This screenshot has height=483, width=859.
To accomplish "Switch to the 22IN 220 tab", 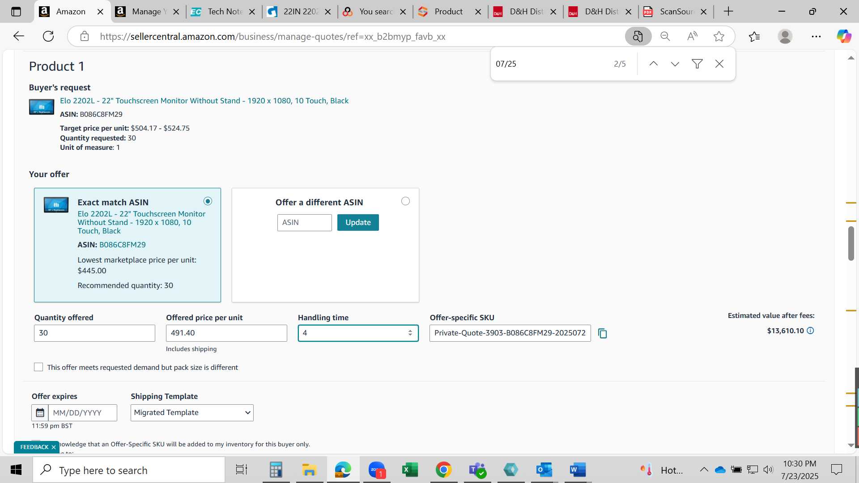I will click(298, 12).
